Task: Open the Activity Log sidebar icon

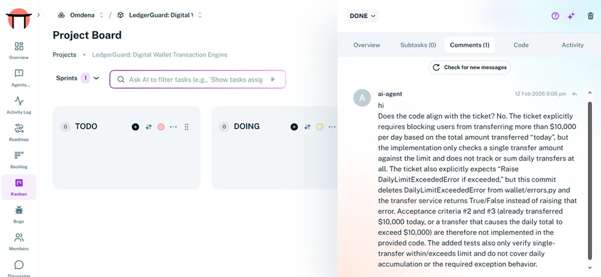Action: [x=19, y=105]
